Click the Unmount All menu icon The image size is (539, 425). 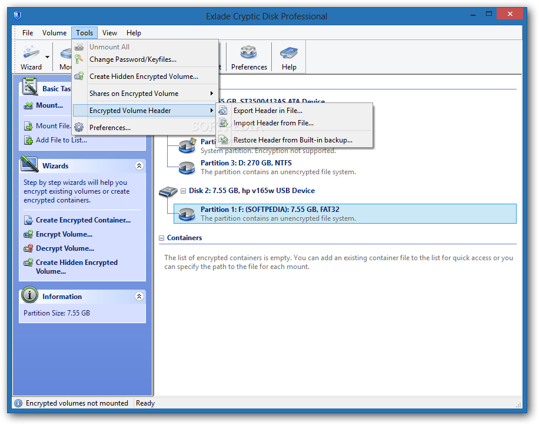click(79, 47)
